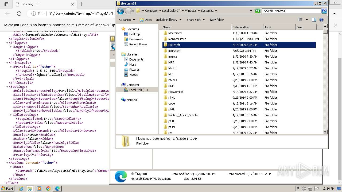The height and width of the screenshot is (192, 342).
Task: Open Edge settings and more menu
Action: 335,14
